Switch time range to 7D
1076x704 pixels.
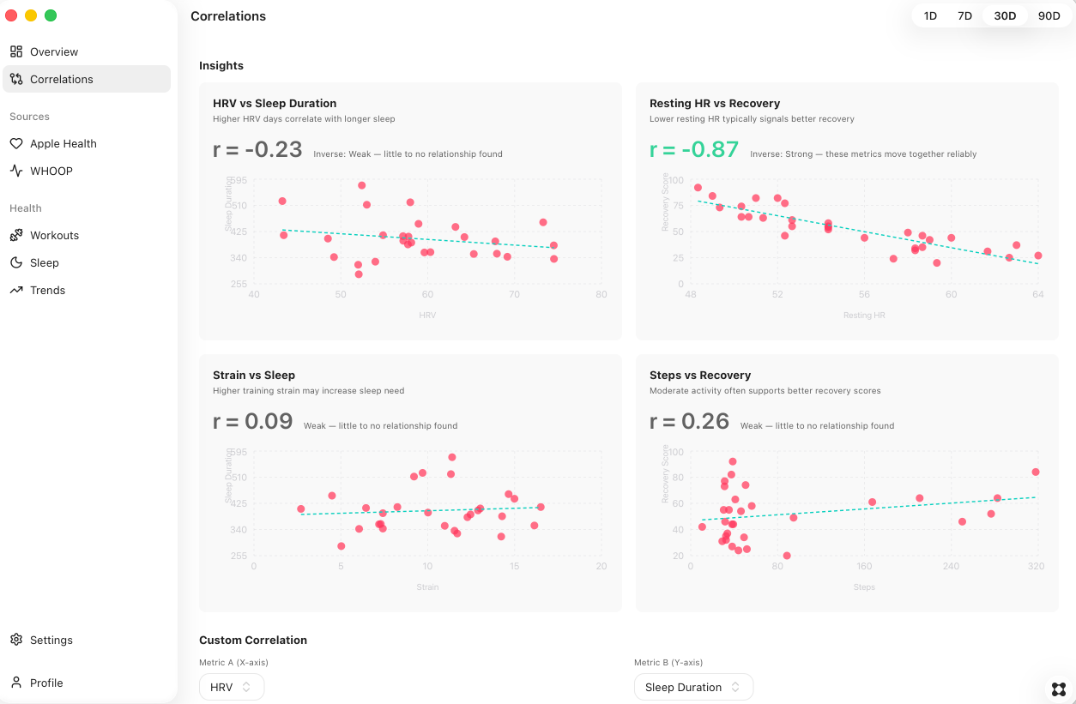tap(964, 15)
